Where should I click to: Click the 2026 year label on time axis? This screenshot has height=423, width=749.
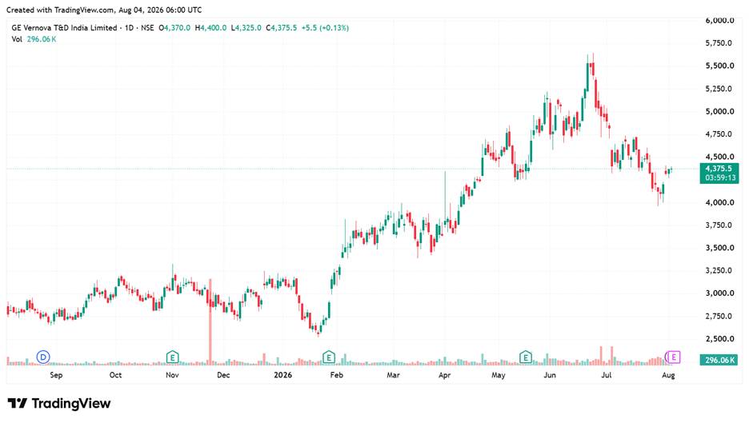282,375
